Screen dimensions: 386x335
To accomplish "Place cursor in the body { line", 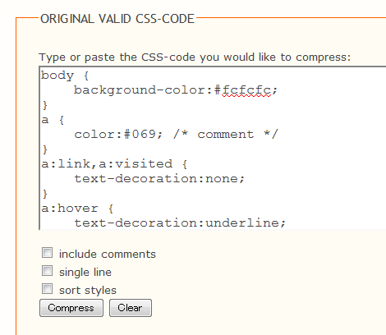I will tap(65, 76).
